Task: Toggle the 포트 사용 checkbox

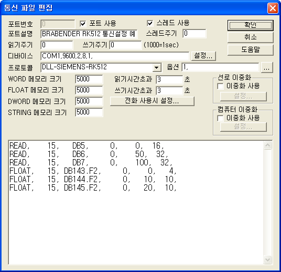Action: 83,24
